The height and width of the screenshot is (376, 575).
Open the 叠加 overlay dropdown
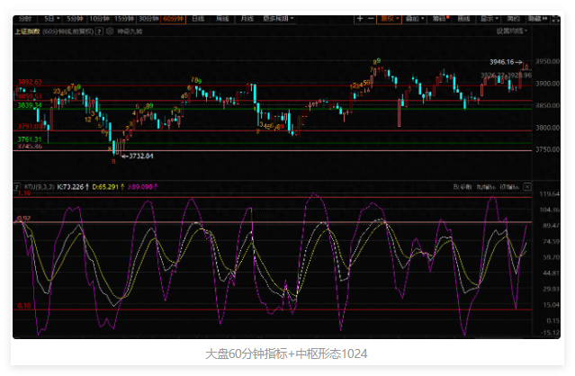[x=413, y=18]
